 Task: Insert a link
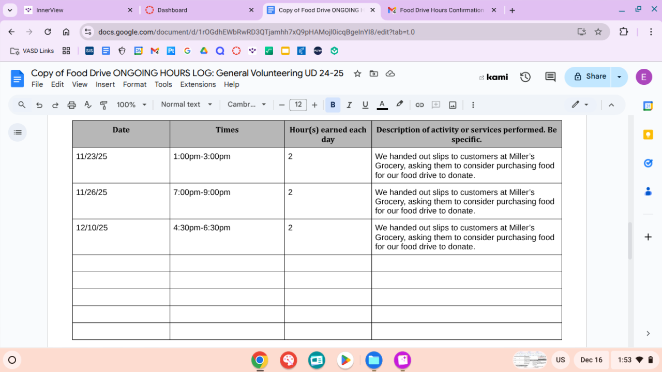420,105
